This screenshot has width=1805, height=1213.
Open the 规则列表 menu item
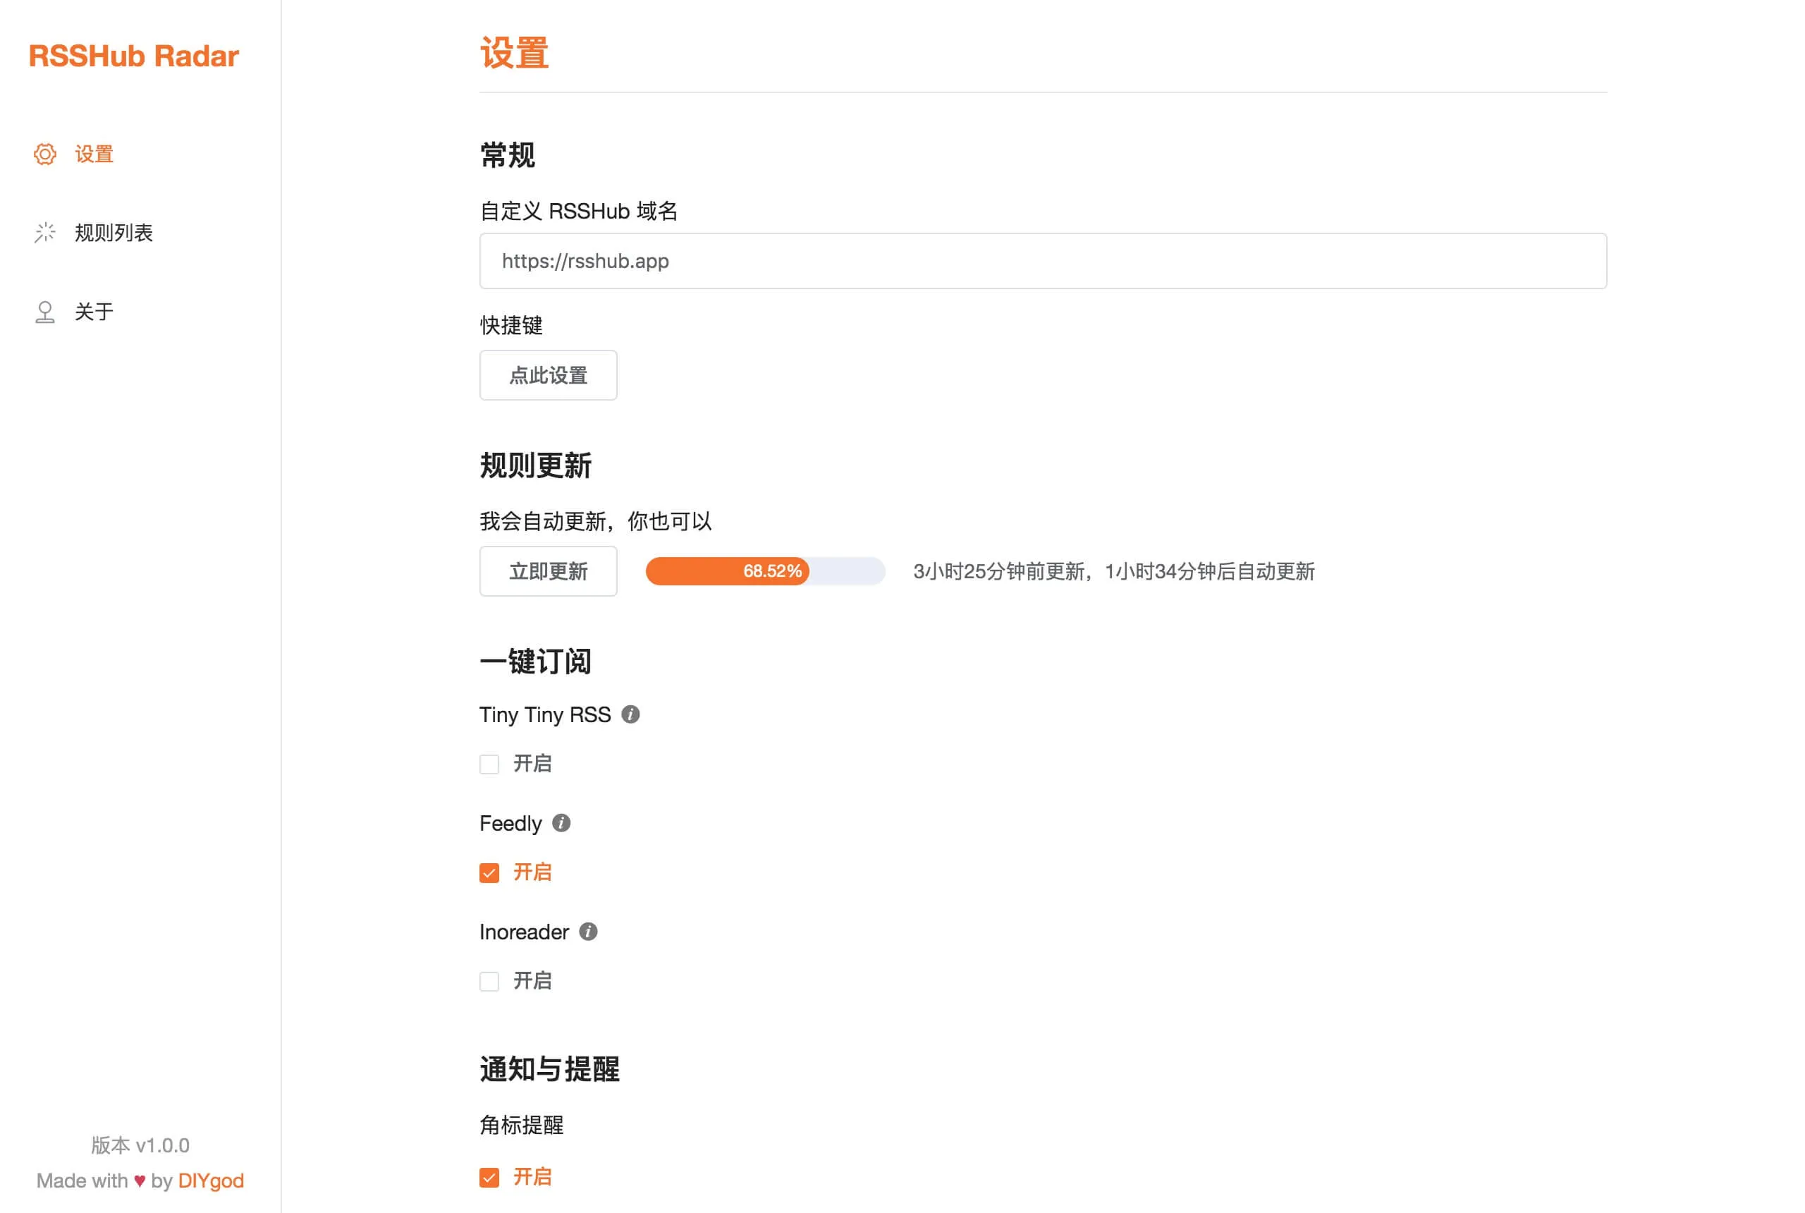114,232
